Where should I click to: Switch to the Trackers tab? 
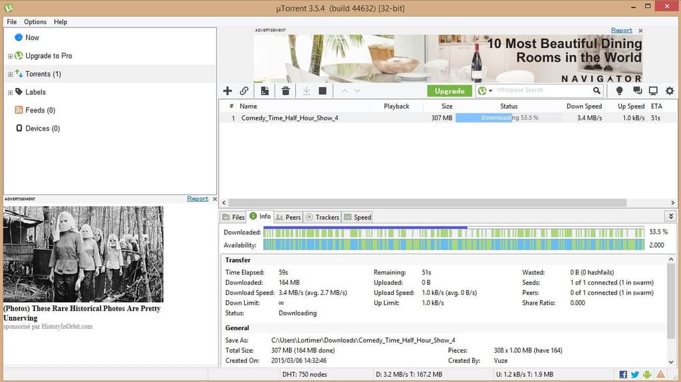pyautogui.click(x=323, y=217)
